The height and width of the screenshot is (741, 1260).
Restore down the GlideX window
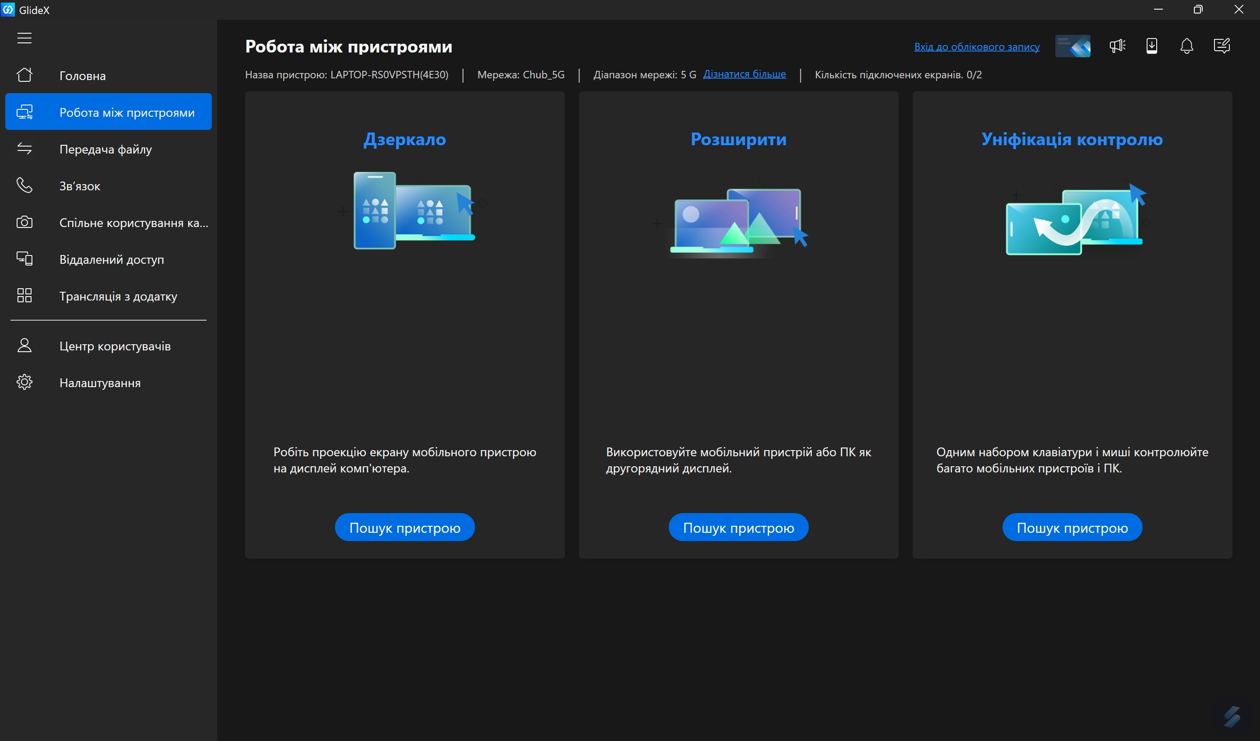1198,9
